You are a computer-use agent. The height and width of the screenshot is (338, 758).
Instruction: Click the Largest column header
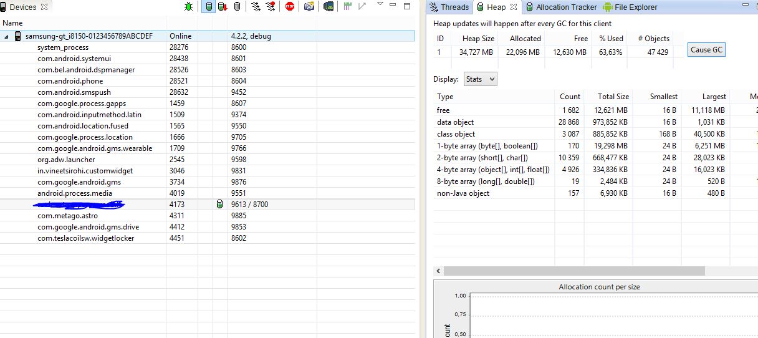coord(706,97)
